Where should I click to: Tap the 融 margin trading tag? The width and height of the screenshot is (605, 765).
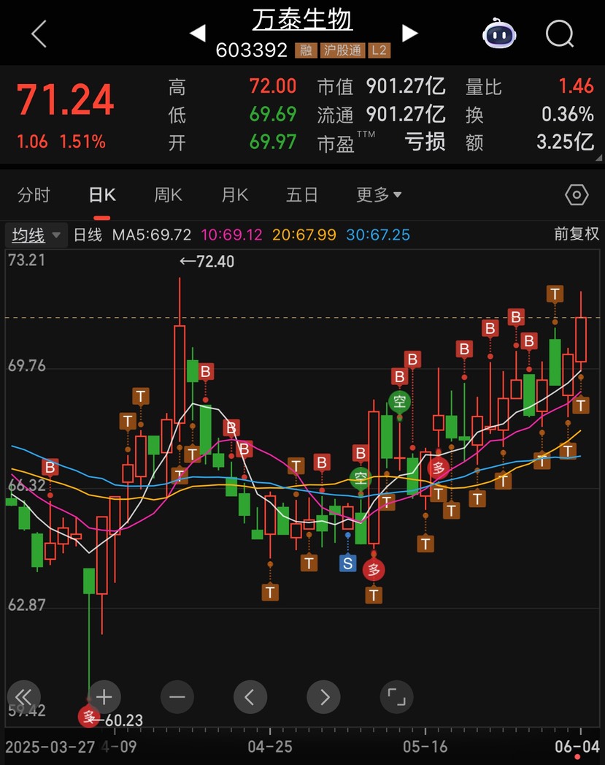306,50
